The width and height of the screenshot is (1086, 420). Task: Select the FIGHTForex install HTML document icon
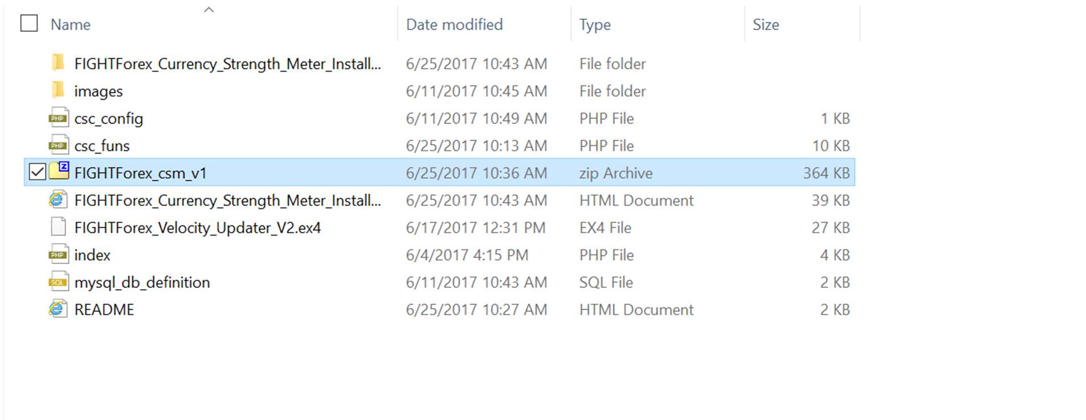coord(58,200)
